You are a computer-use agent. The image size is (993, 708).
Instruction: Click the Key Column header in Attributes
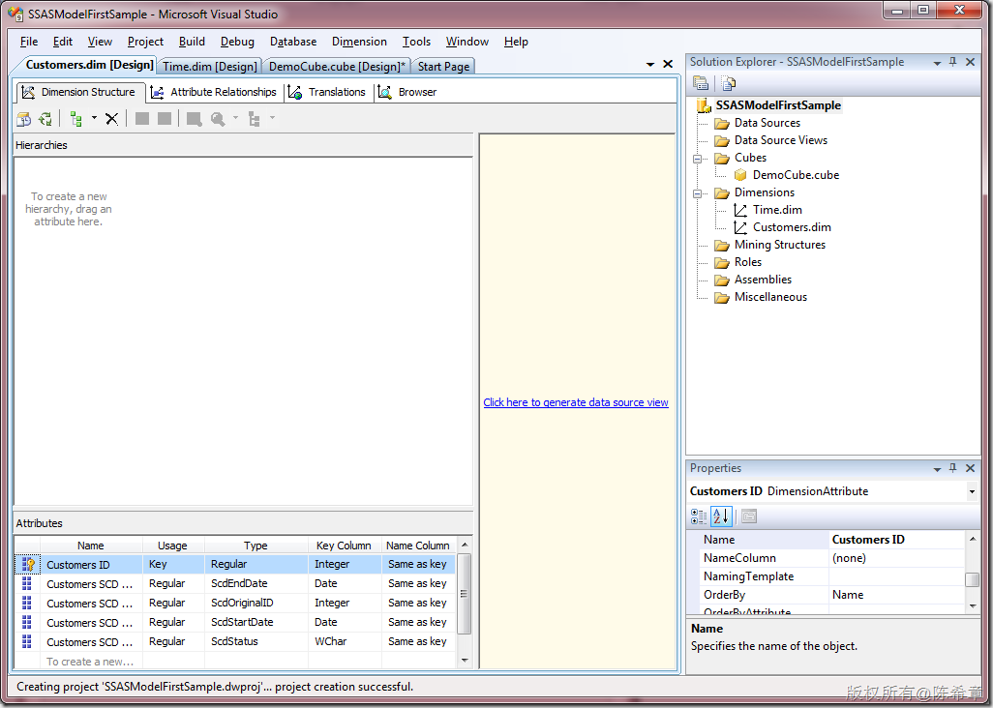[x=344, y=546]
